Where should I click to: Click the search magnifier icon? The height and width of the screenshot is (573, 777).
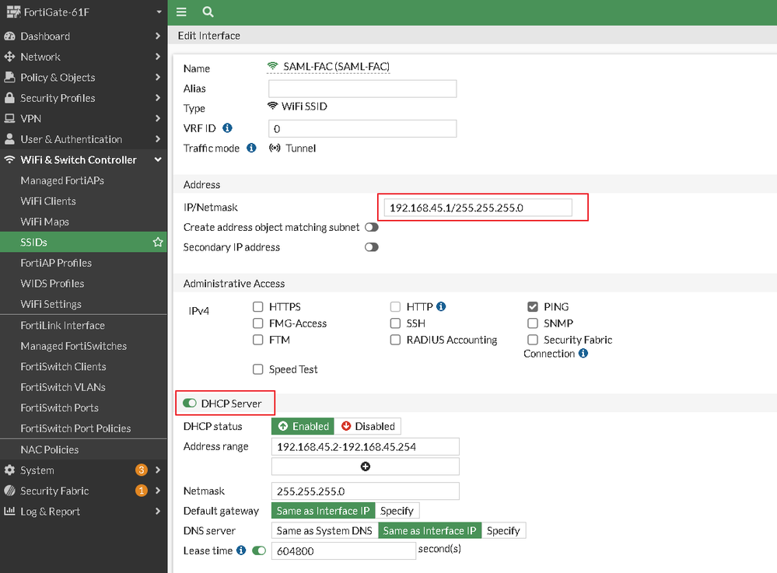tap(208, 12)
